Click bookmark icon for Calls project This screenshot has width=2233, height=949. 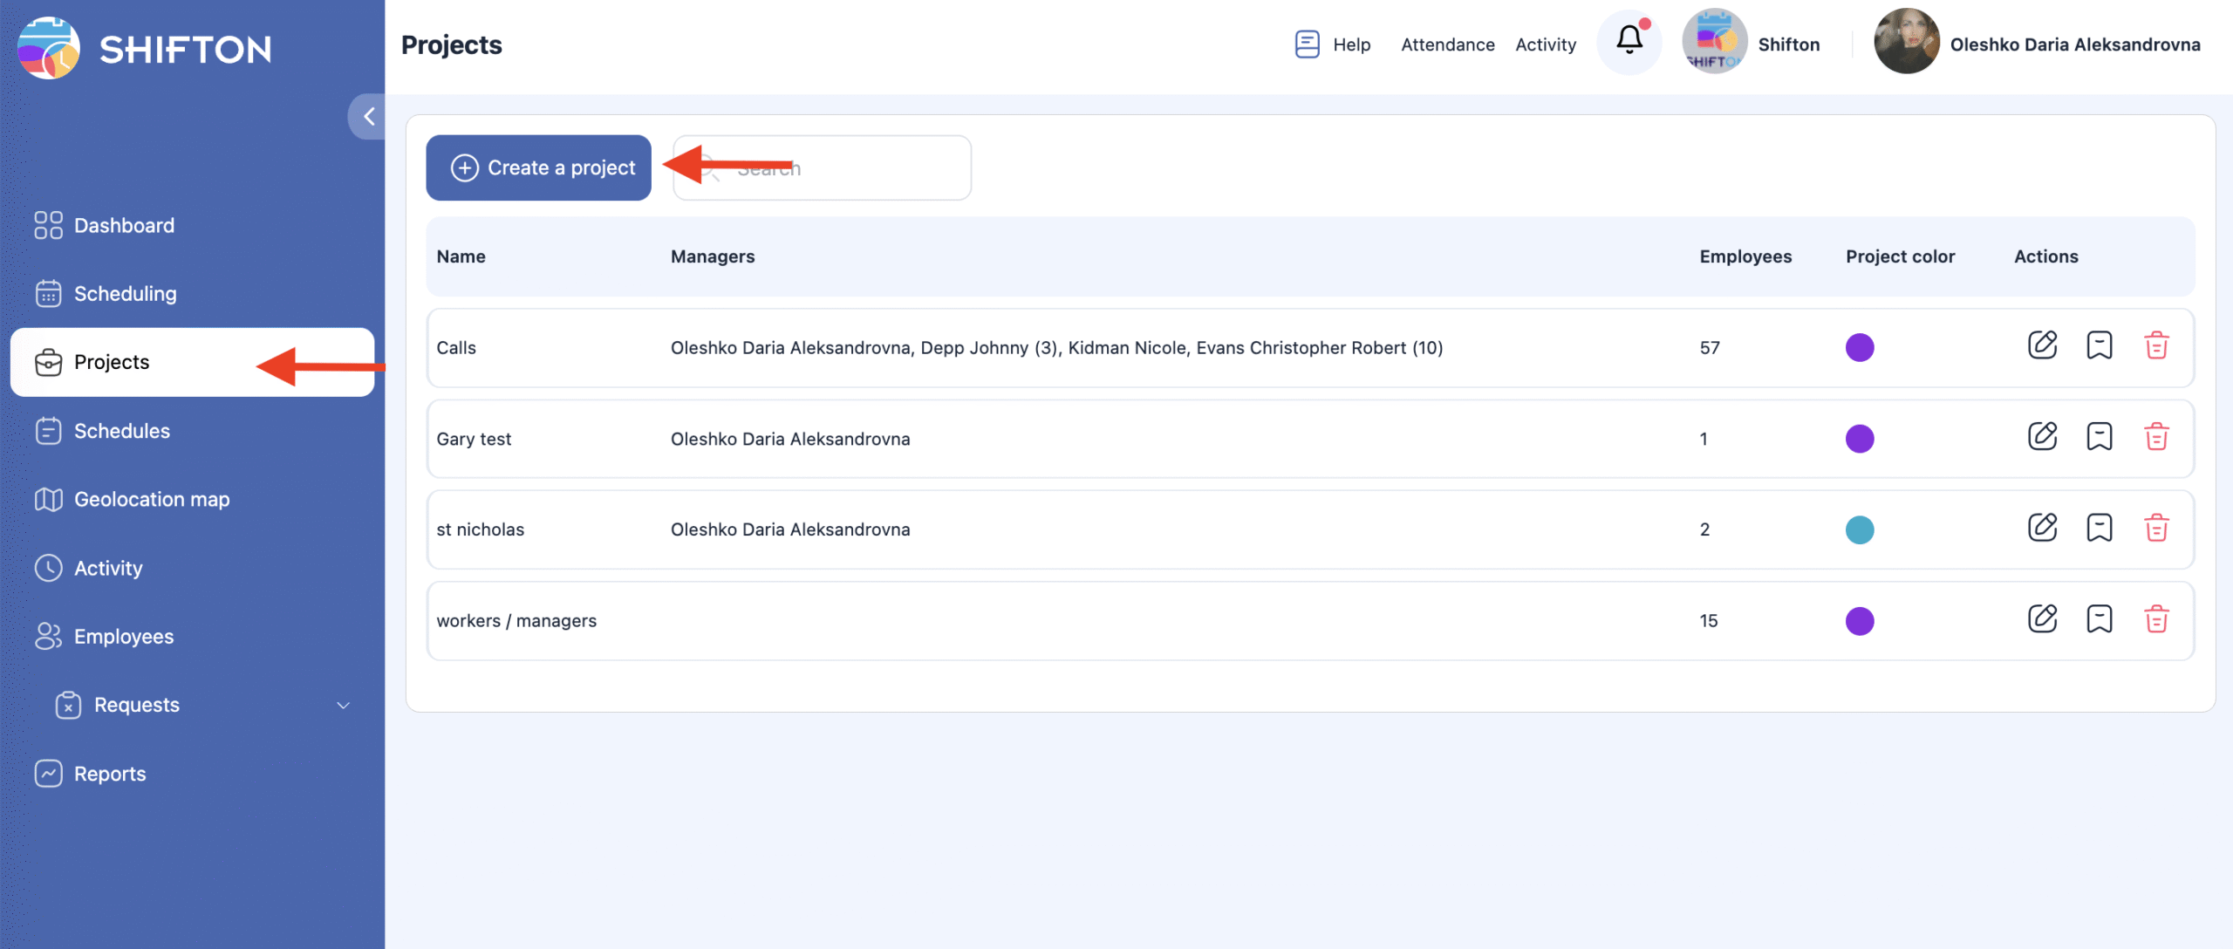2099,345
